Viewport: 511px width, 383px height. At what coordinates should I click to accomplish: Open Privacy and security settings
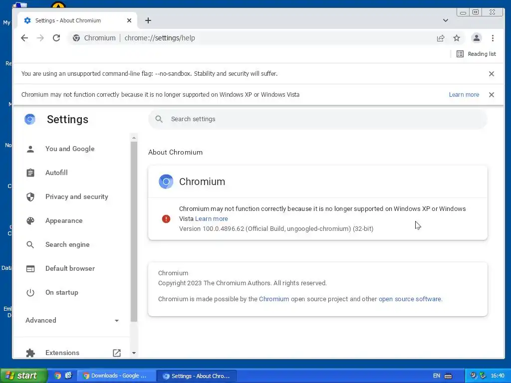pyautogui.click(x=76, y=196)
